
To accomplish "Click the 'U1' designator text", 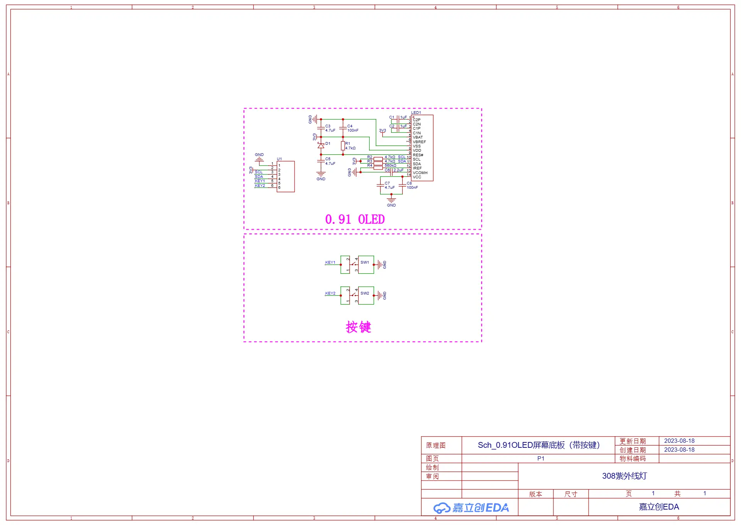I will pyautogui.click(x=279, y=159).
